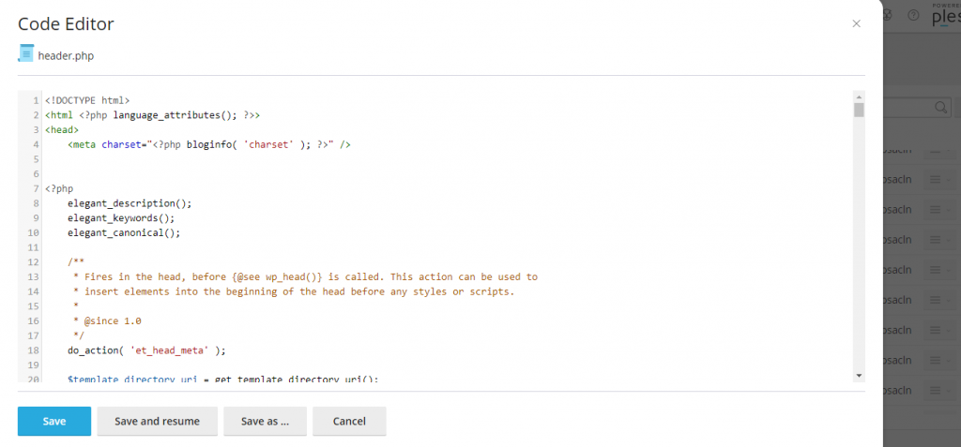The width and height of the screenshot is (961, 447).
Task: Click the language_attributes() html tag line
Action: click(152, 114)
